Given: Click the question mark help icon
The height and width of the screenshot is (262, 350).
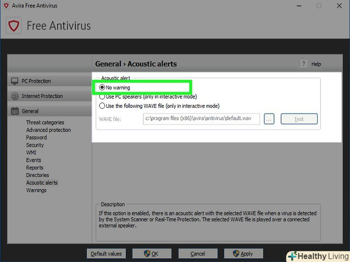Looking at the screenshot, I should [x=303, y=64].
